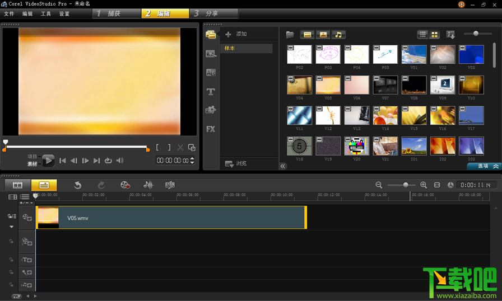
Task: Click the Undo arrow in timeline toolbar
Action: point(78,185)
